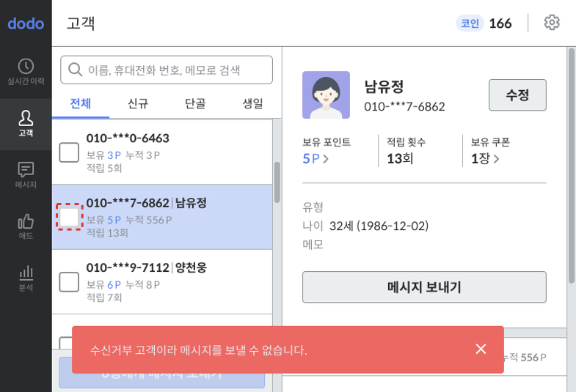Open the 메시지 chat bubble icon
This screenshot has height=392, width=576.
(26, 169)
